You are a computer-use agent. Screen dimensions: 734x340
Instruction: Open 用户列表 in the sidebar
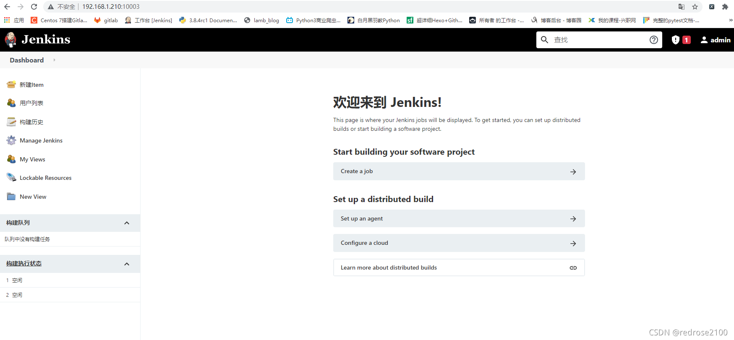pos(31,103)
